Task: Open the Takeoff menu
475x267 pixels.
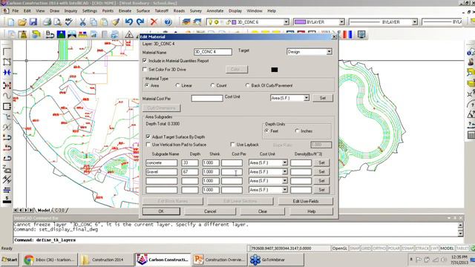Action: 162,11
